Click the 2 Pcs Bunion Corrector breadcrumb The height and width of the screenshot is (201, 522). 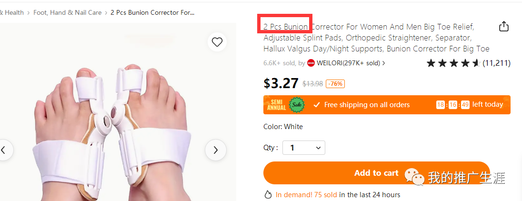152,12
